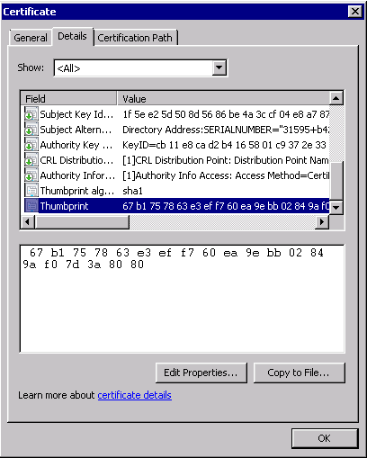Click the Authority Key Identifier row icon
The height and width of the screenshot is (458, 367).
click(x=31, y=145)
